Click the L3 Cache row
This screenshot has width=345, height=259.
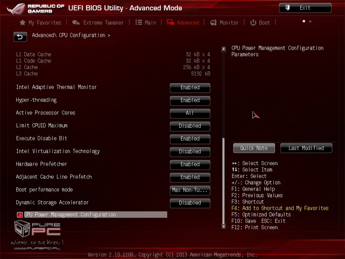click(x=113, y=73)
